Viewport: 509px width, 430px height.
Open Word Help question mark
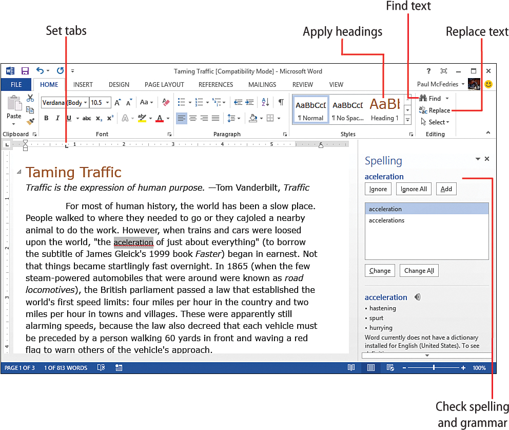pyautogui.click(x=428, y=71)
